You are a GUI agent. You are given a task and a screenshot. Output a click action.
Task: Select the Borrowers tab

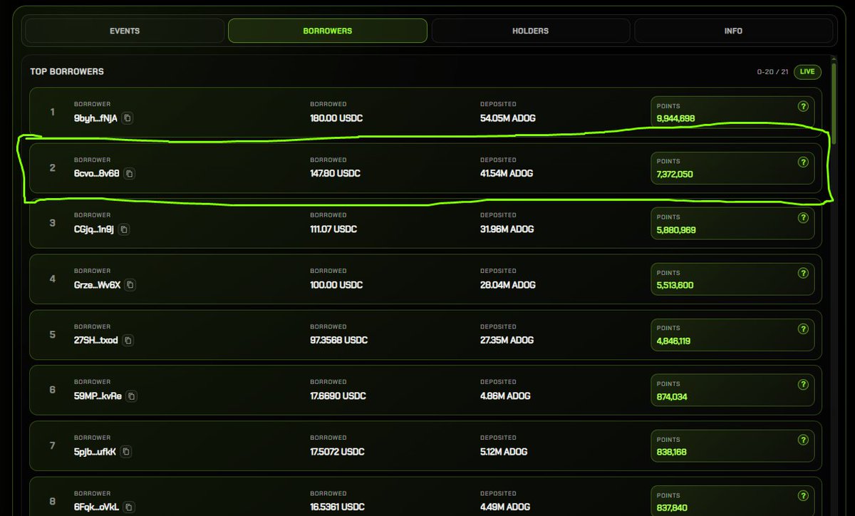328,31
